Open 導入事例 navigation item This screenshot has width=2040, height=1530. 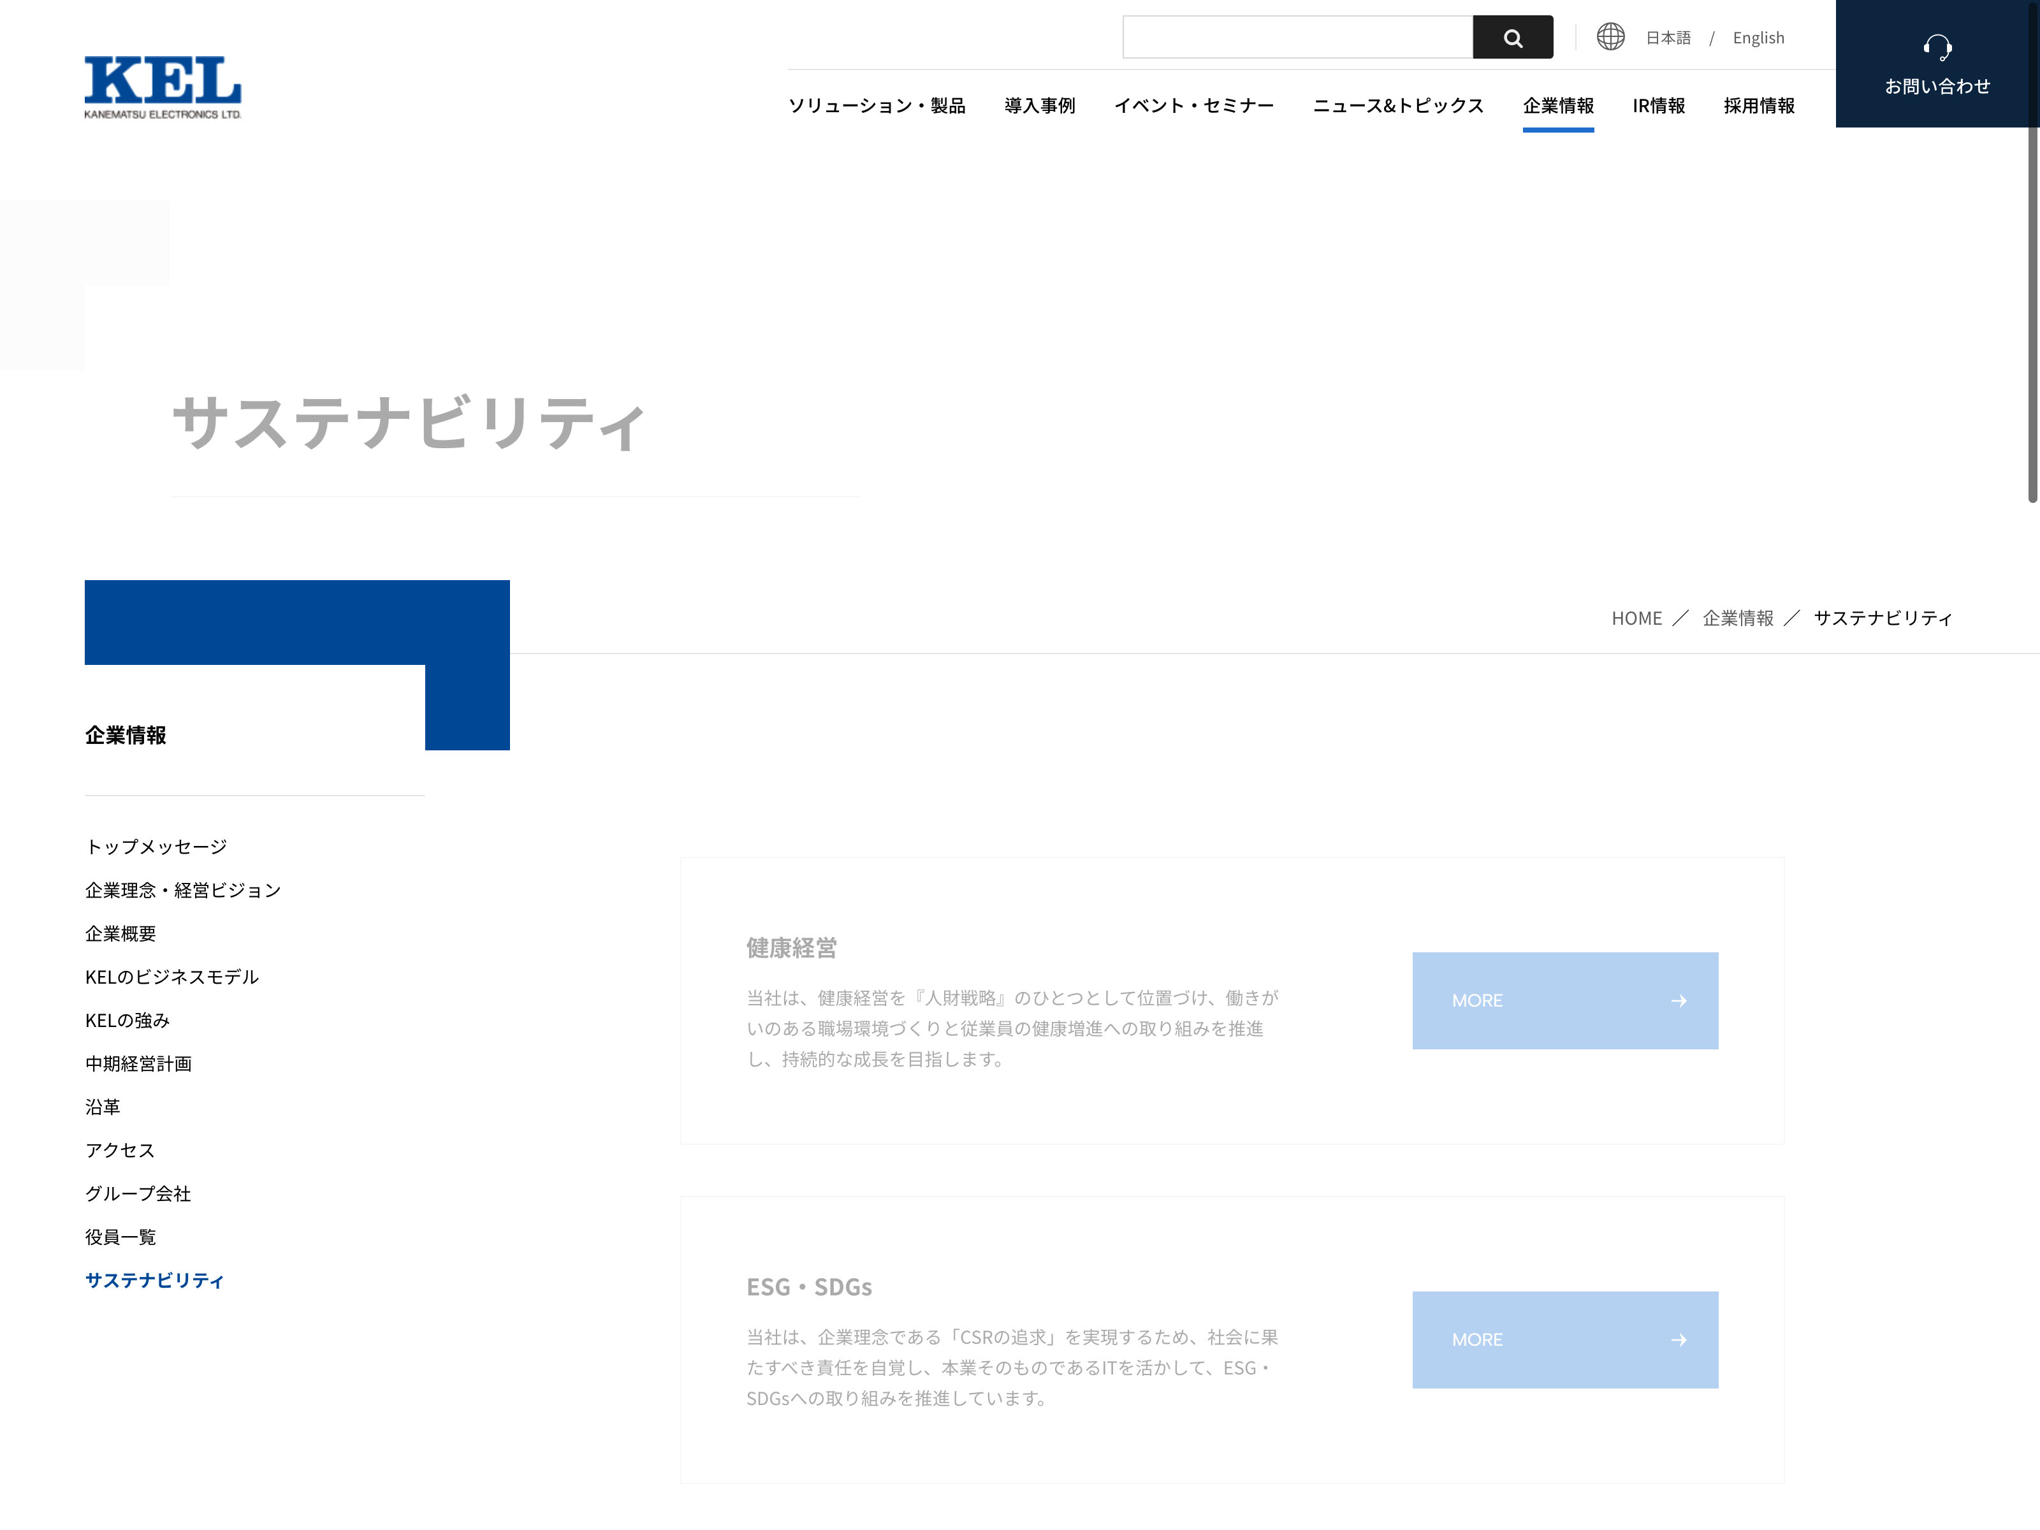pos(1039,106)
